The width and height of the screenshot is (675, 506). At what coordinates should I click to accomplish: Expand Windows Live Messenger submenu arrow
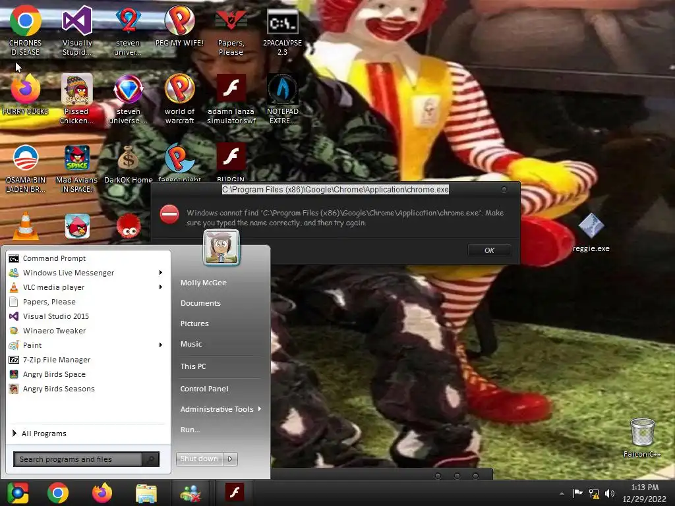[161, 272]
